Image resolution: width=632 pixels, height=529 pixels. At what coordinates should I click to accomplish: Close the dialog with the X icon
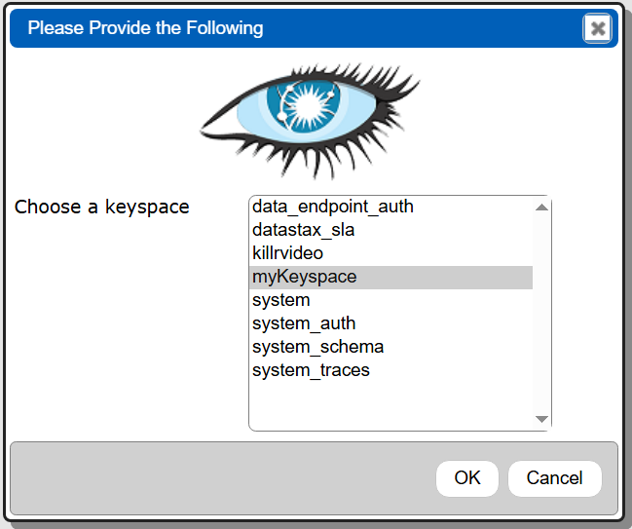point(597,28)
